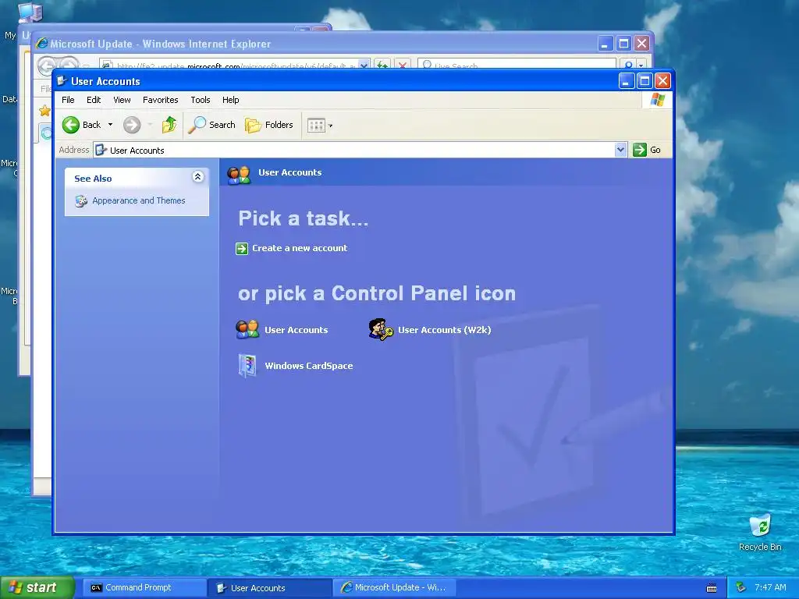Image resolution: width=799 pixels, height=599 pixels.
Task: Click the User Accounts header icon
Action: tap(239, 175)
